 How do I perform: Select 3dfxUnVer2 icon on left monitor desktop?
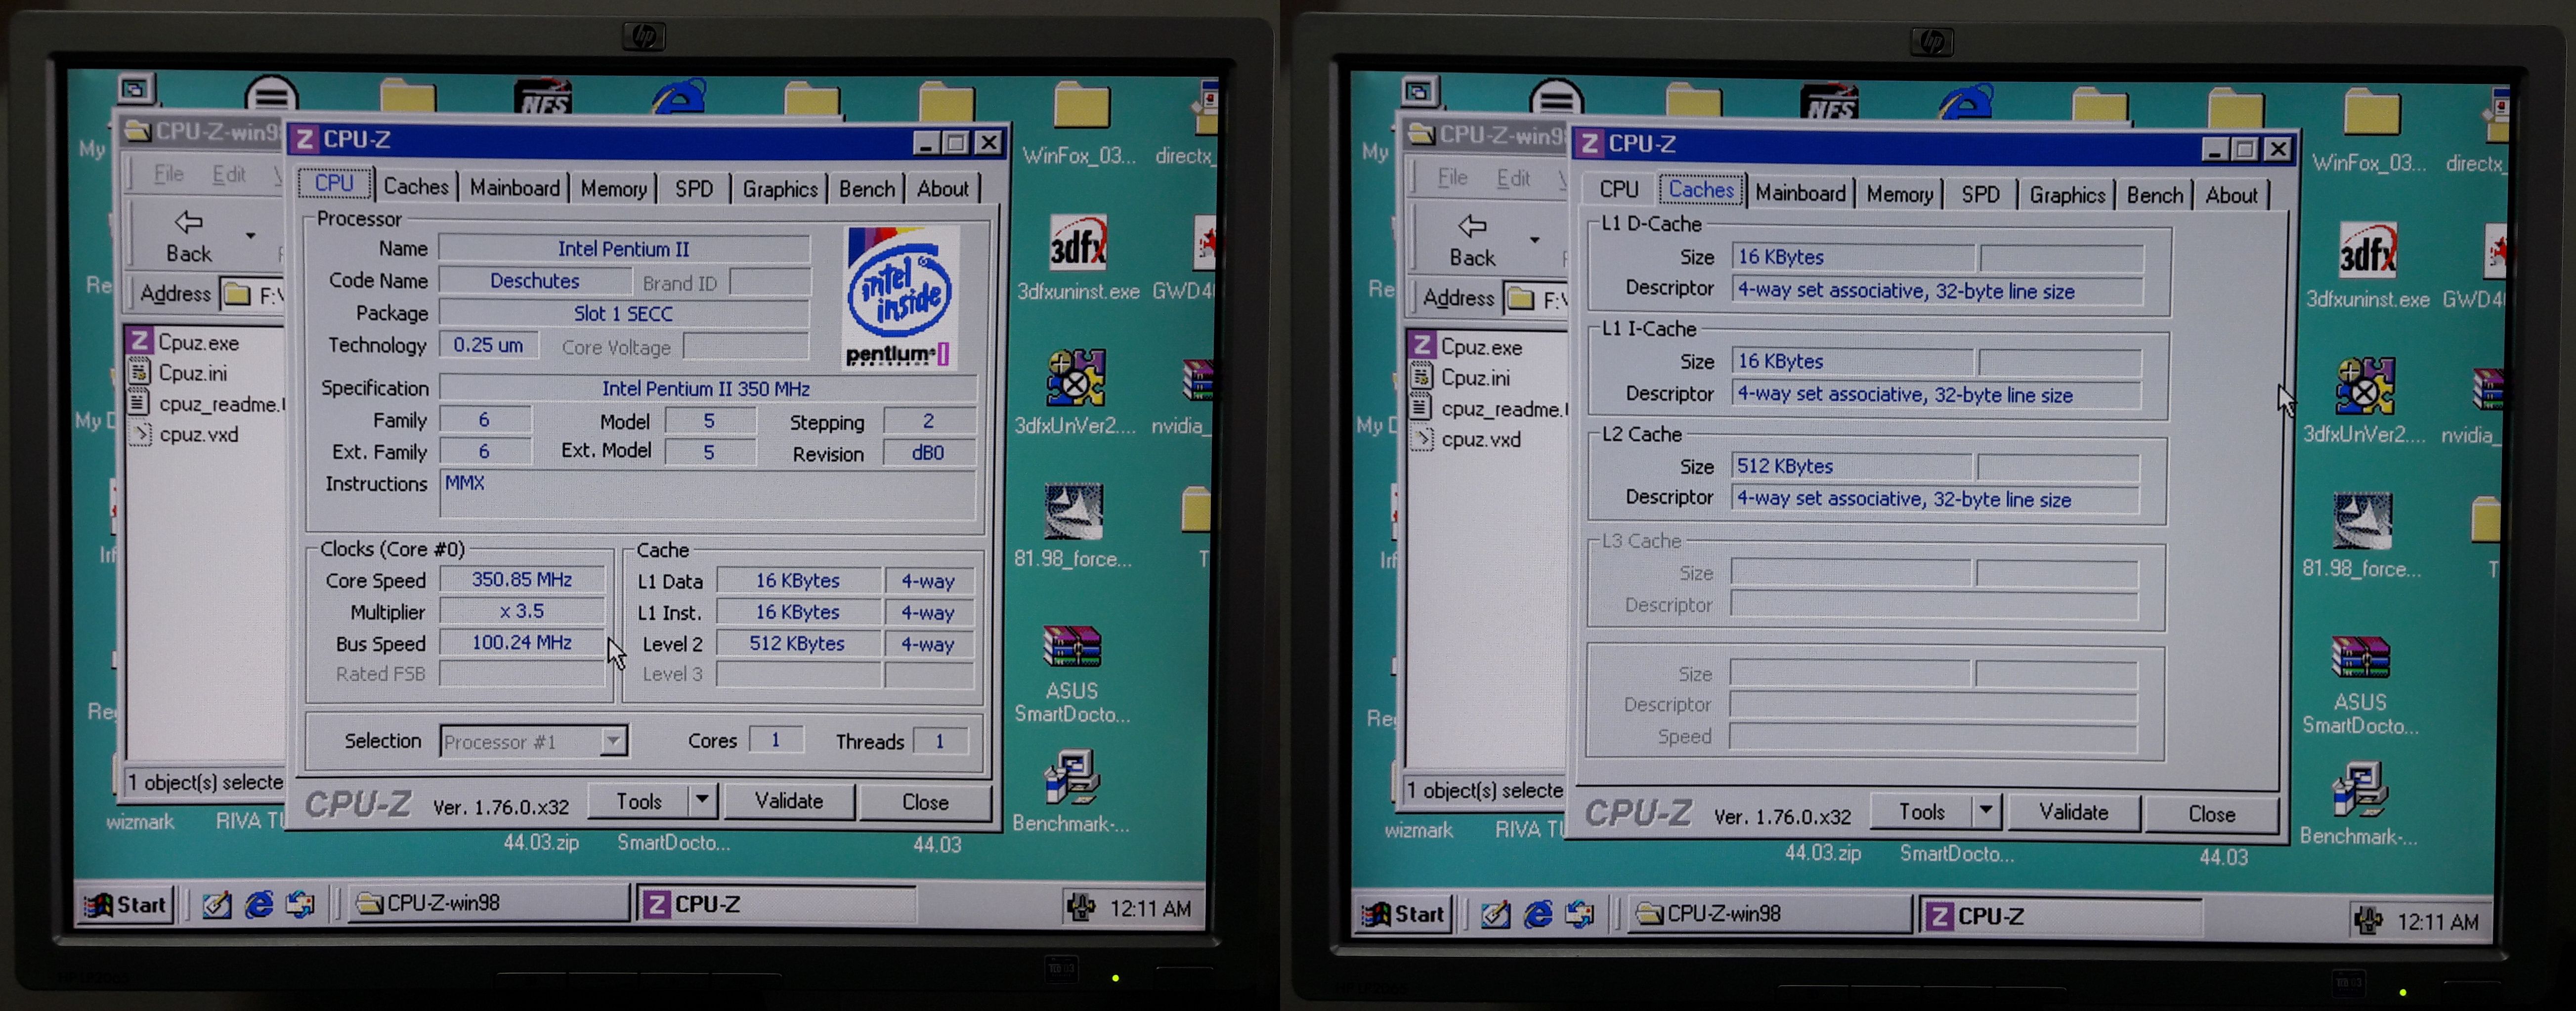pyautogui.click(x=1076, y=378)
